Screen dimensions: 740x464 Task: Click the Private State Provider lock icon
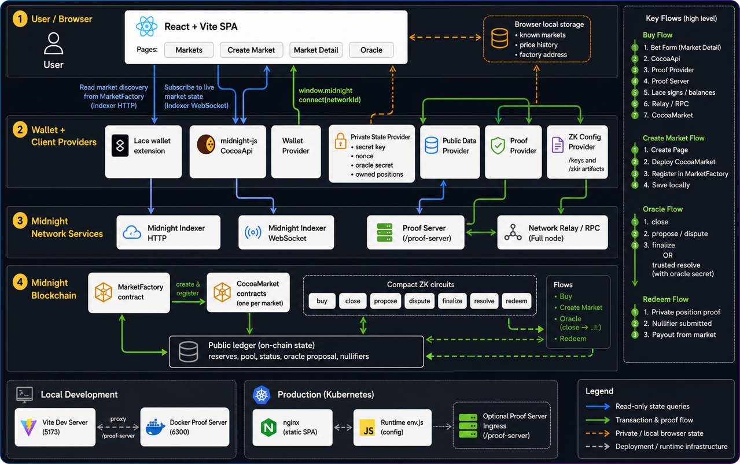click(340, 142)
